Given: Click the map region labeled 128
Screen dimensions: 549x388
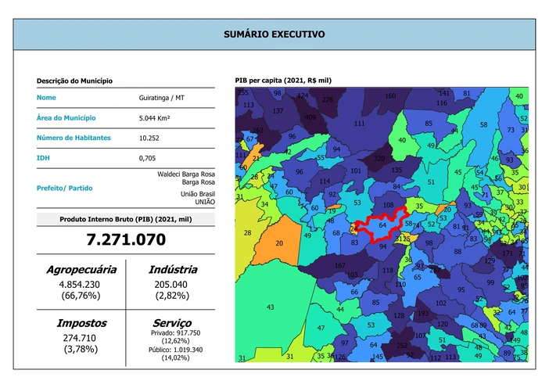Looking at the screenshot, I should [x=399, y=315].
